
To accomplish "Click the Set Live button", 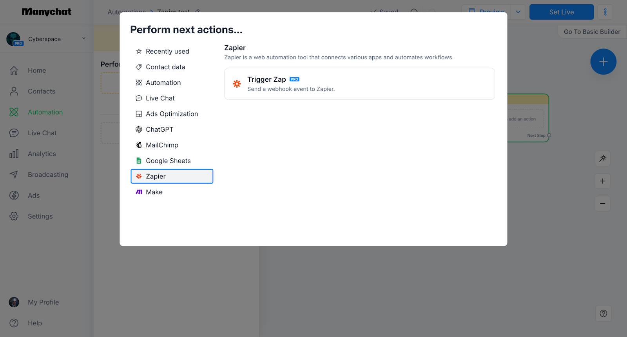I will [x=561, y=12].
